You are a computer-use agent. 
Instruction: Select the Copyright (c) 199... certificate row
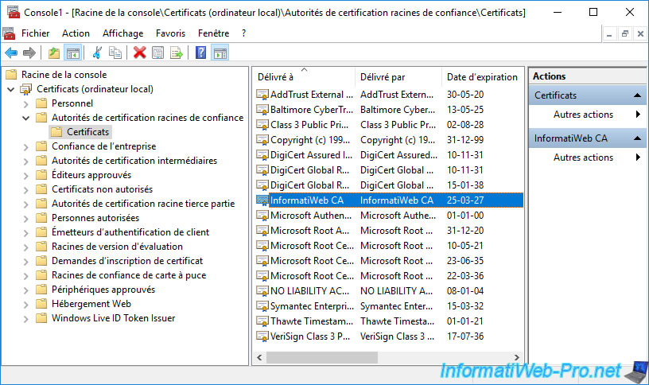point(389,140)
